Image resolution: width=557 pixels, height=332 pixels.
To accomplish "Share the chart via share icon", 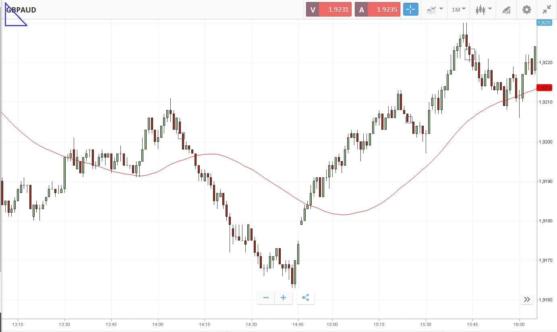I will [x=305, y=298].
